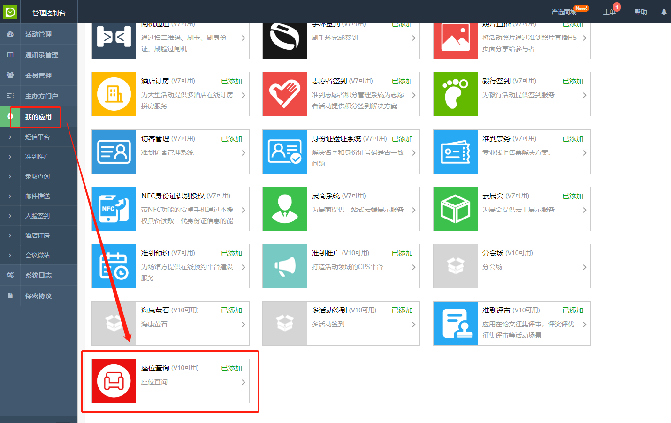This screenshot has height=423, width=671.
Task: Open 座位查询 card via its right arrow
Action: tap(244, 382)
